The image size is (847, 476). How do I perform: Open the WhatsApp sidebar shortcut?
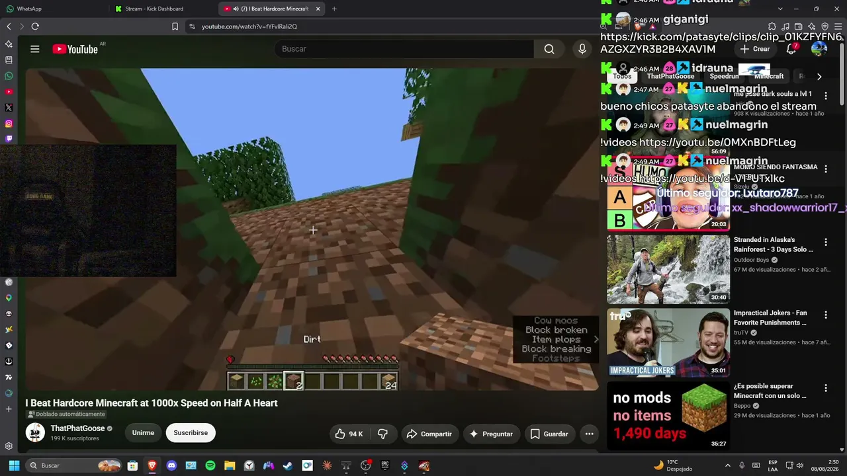(x=9, y=76)
